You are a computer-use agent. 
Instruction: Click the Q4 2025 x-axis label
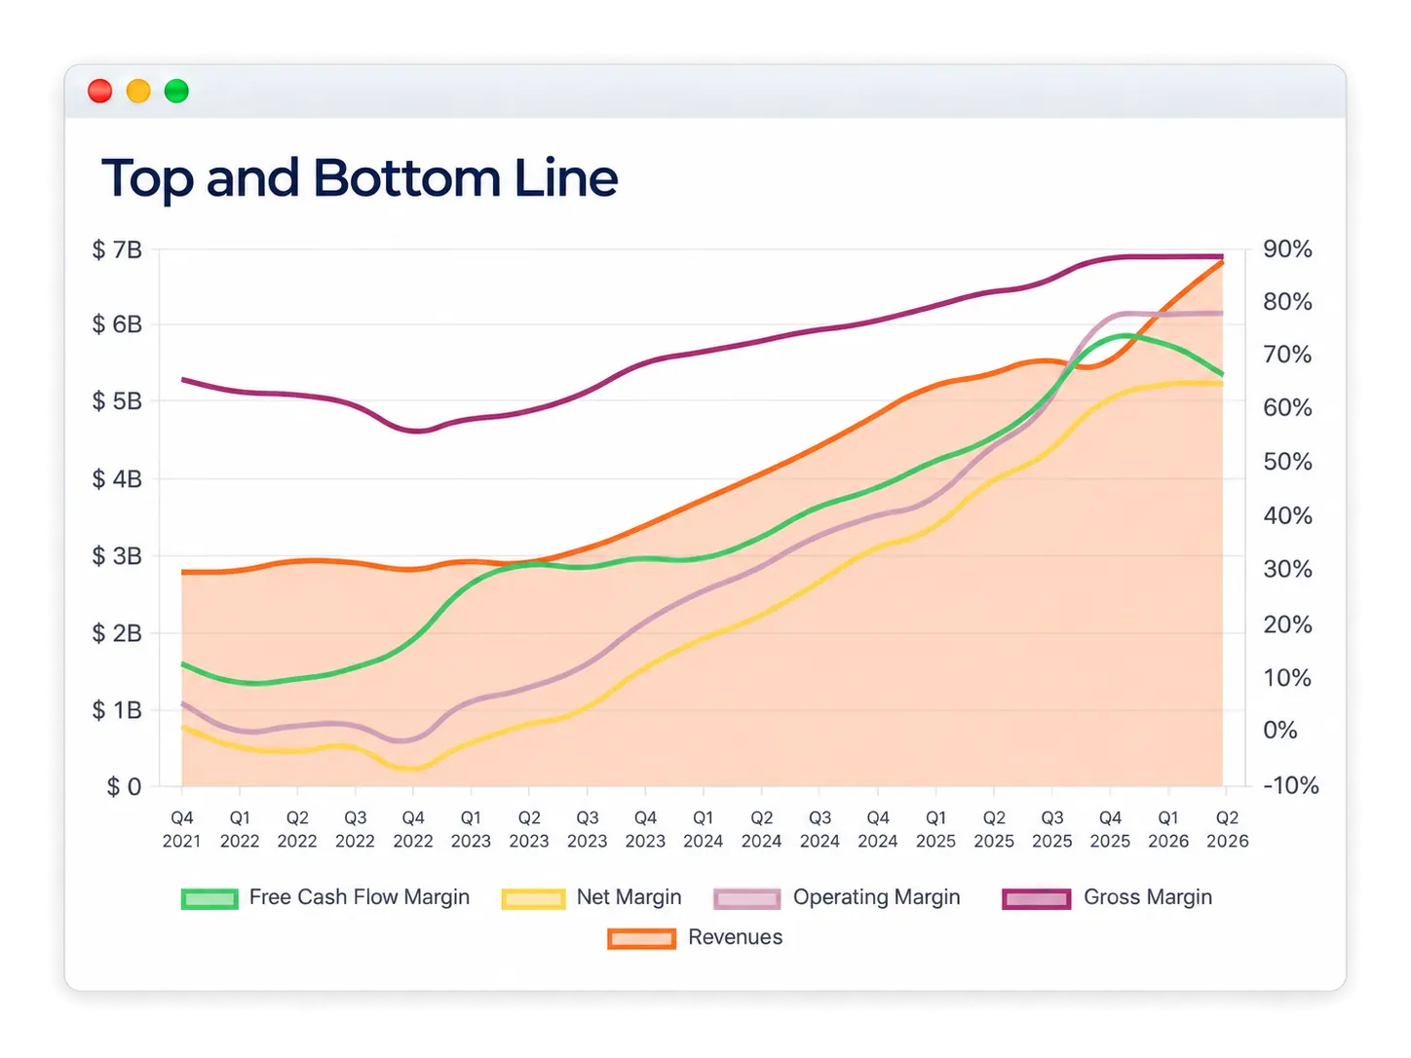click(x=1110, y=829)
